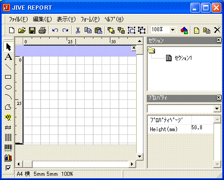Viewport: 224px width, 180px height.
Task: Click the undo arrow icon
Action: coord(55,30)
